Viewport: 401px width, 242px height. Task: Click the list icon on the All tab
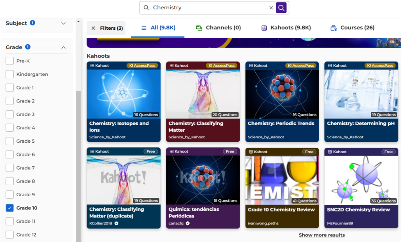(x=144, y=28)
